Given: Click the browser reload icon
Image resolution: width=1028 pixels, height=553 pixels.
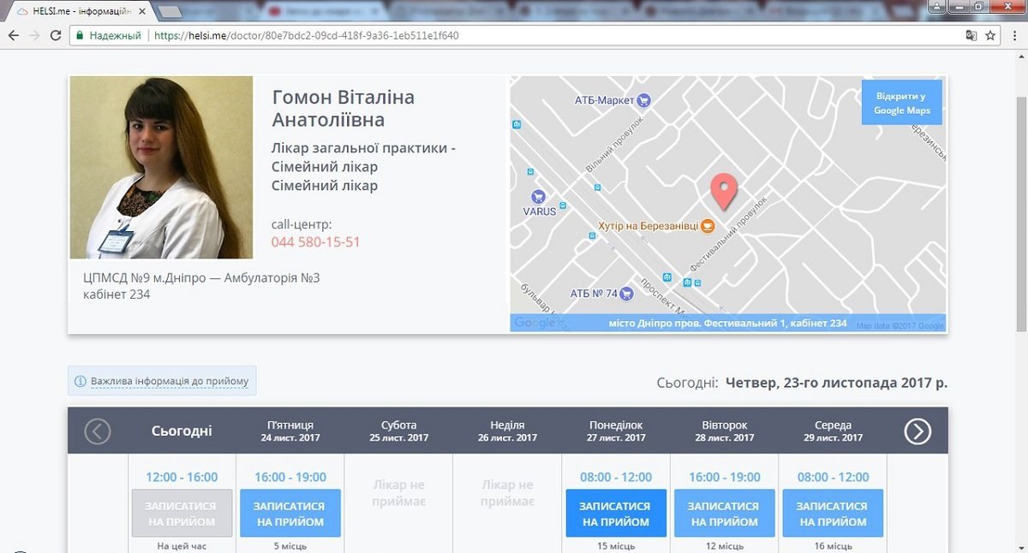Looking at the screenshot, I should (56, 36).
